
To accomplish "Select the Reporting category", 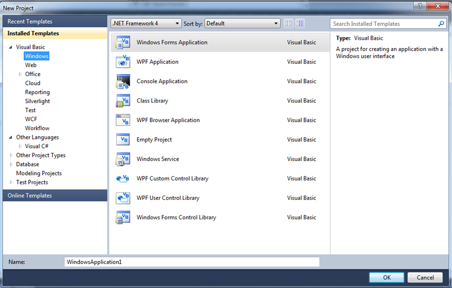I will coord(37,92).
